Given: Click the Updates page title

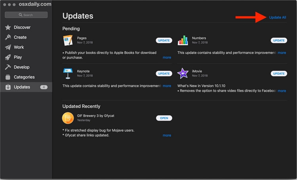Looking at the screenshot, I should click(78, 16).
